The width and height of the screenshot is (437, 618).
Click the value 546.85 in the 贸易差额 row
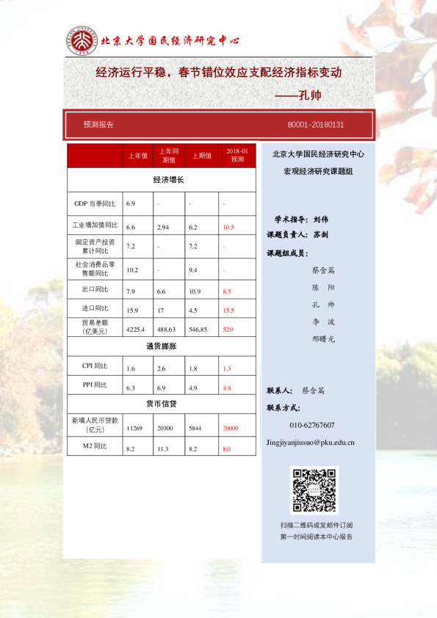tap(198, 330)
